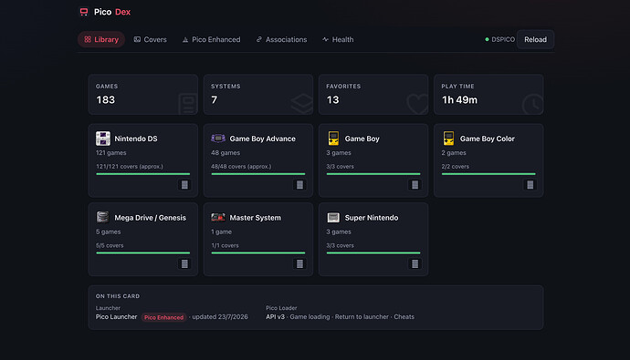The width and height of the screenshot is (630, 360).
Task: Open the Favorites 13 stat card
Action: coord(373,95)
